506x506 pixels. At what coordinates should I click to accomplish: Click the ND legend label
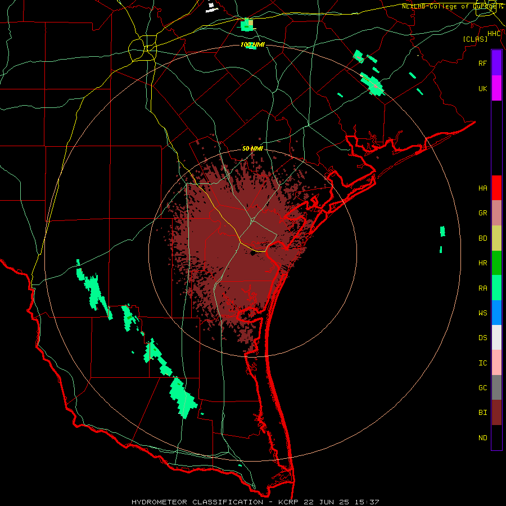[x=483, y=438]
